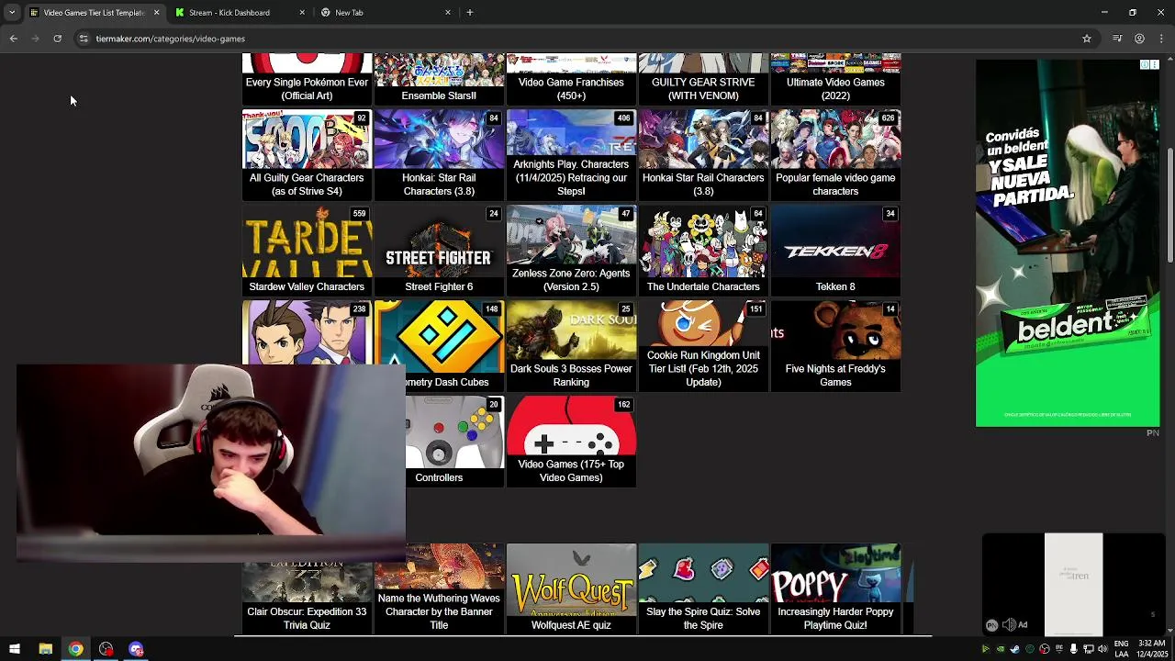This screenshot has height=661, width=1175.
Task: Open Chrome's three-dot menu
Action: [x=1162, y=39]
